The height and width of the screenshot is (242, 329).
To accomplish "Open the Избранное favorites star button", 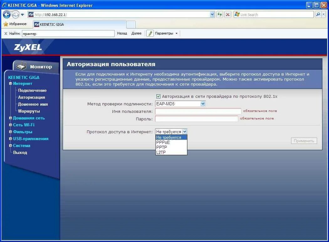I will click(x=15, y=24).
